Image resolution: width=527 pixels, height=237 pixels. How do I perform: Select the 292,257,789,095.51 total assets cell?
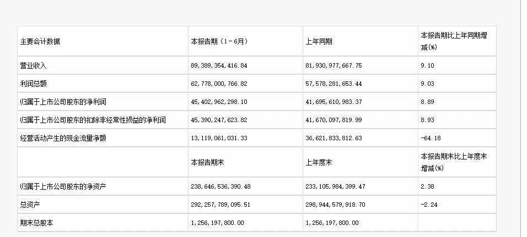click(x=221, y=205)
